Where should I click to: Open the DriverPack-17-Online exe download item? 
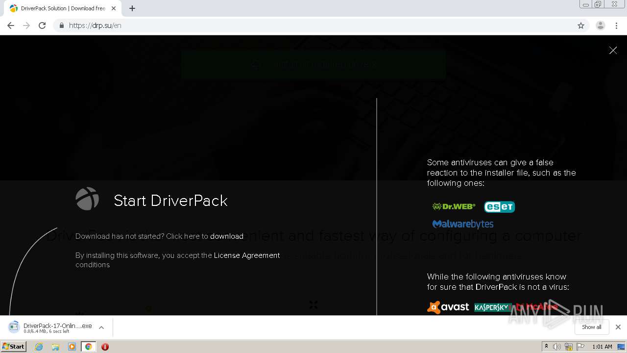point(50,328)
